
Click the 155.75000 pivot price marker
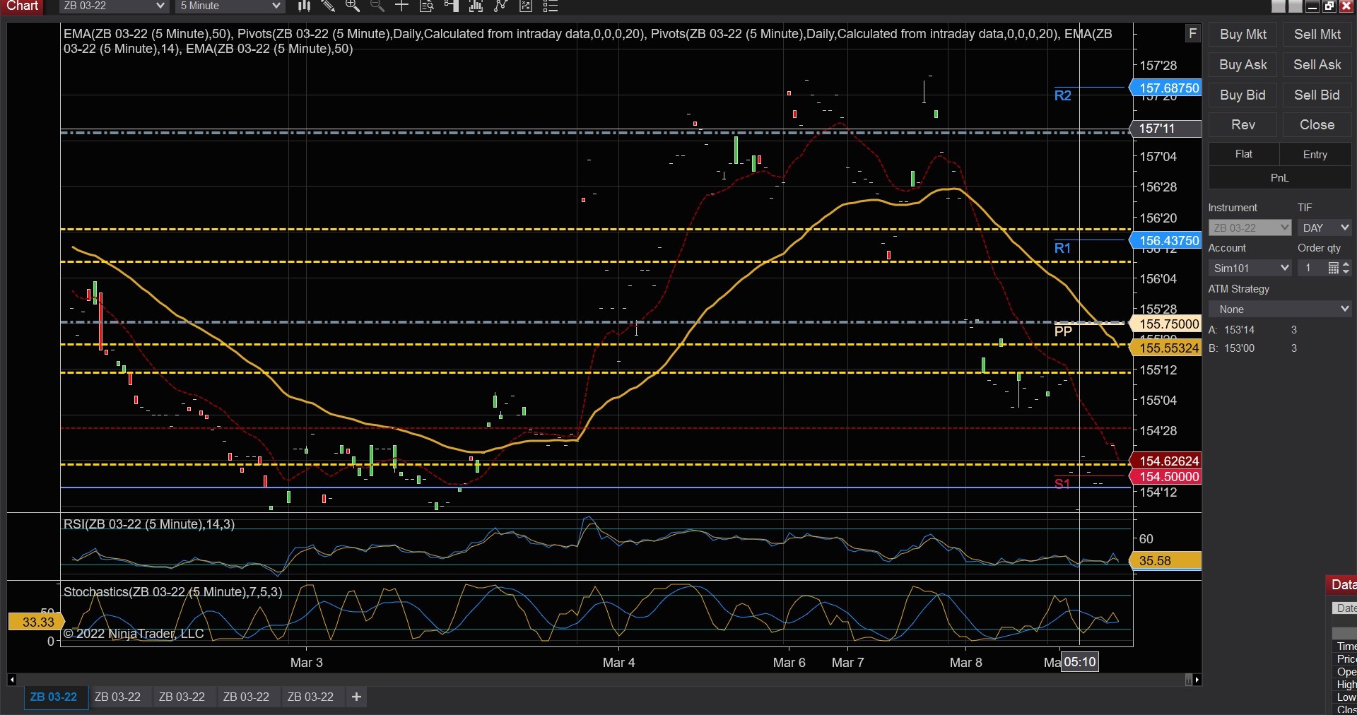[x=1166, y=324]
